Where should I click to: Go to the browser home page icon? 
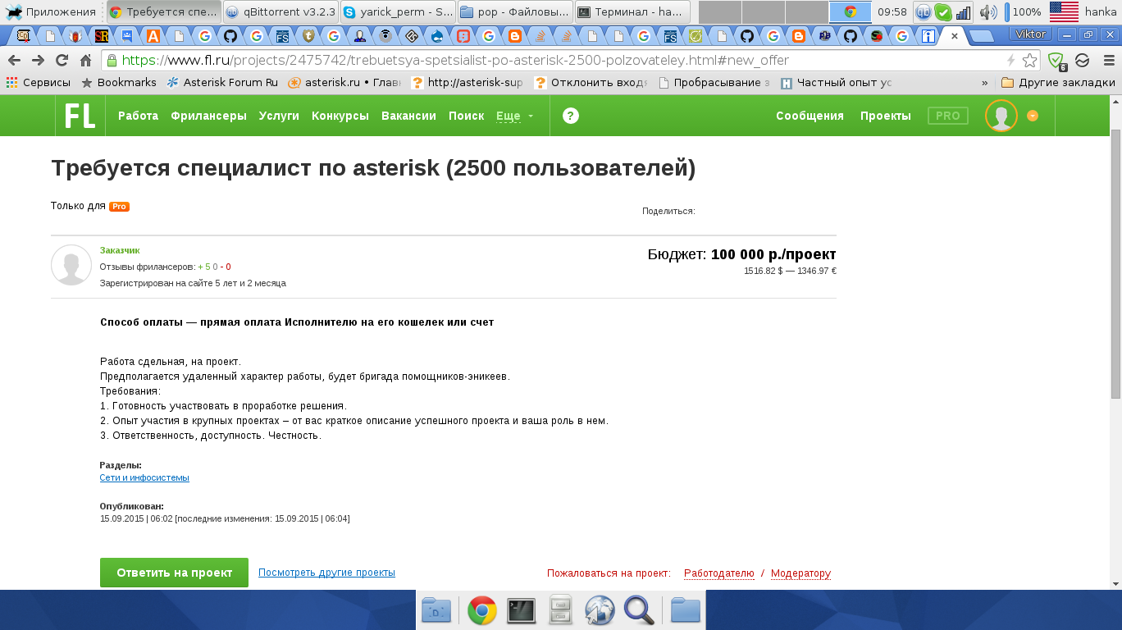click(85, 61)
